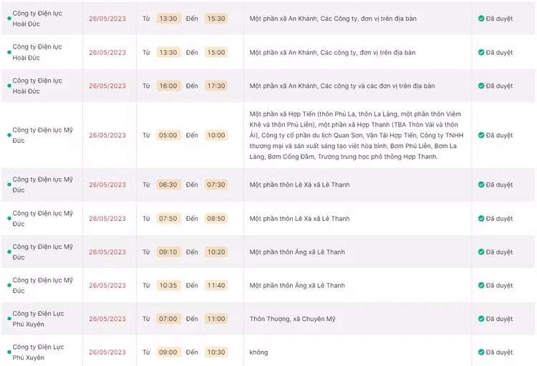
Task: Click the "Một phần thôn Áng xã Lê Thanh" text at 09:10
Action: click(297, 252)
